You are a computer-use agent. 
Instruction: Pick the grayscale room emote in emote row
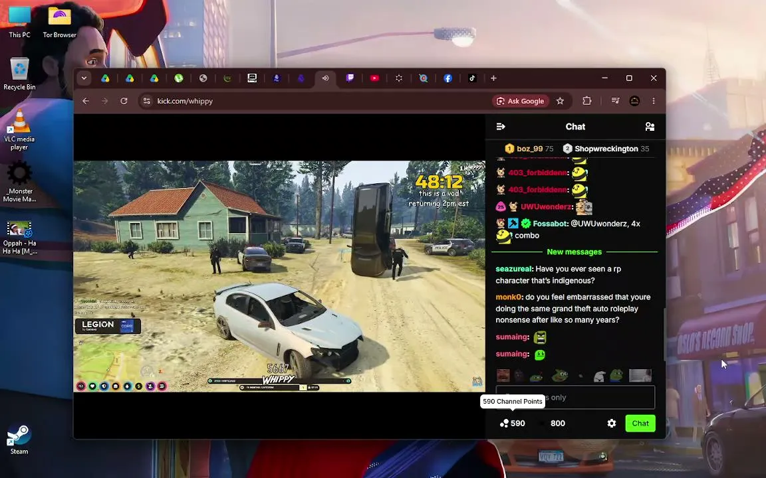pyautogui.click(x=640, y=375)
